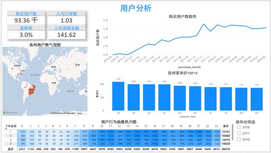This screenshot has width=271, height=153.
Task: Click the column total 4015
Action: 216,149
